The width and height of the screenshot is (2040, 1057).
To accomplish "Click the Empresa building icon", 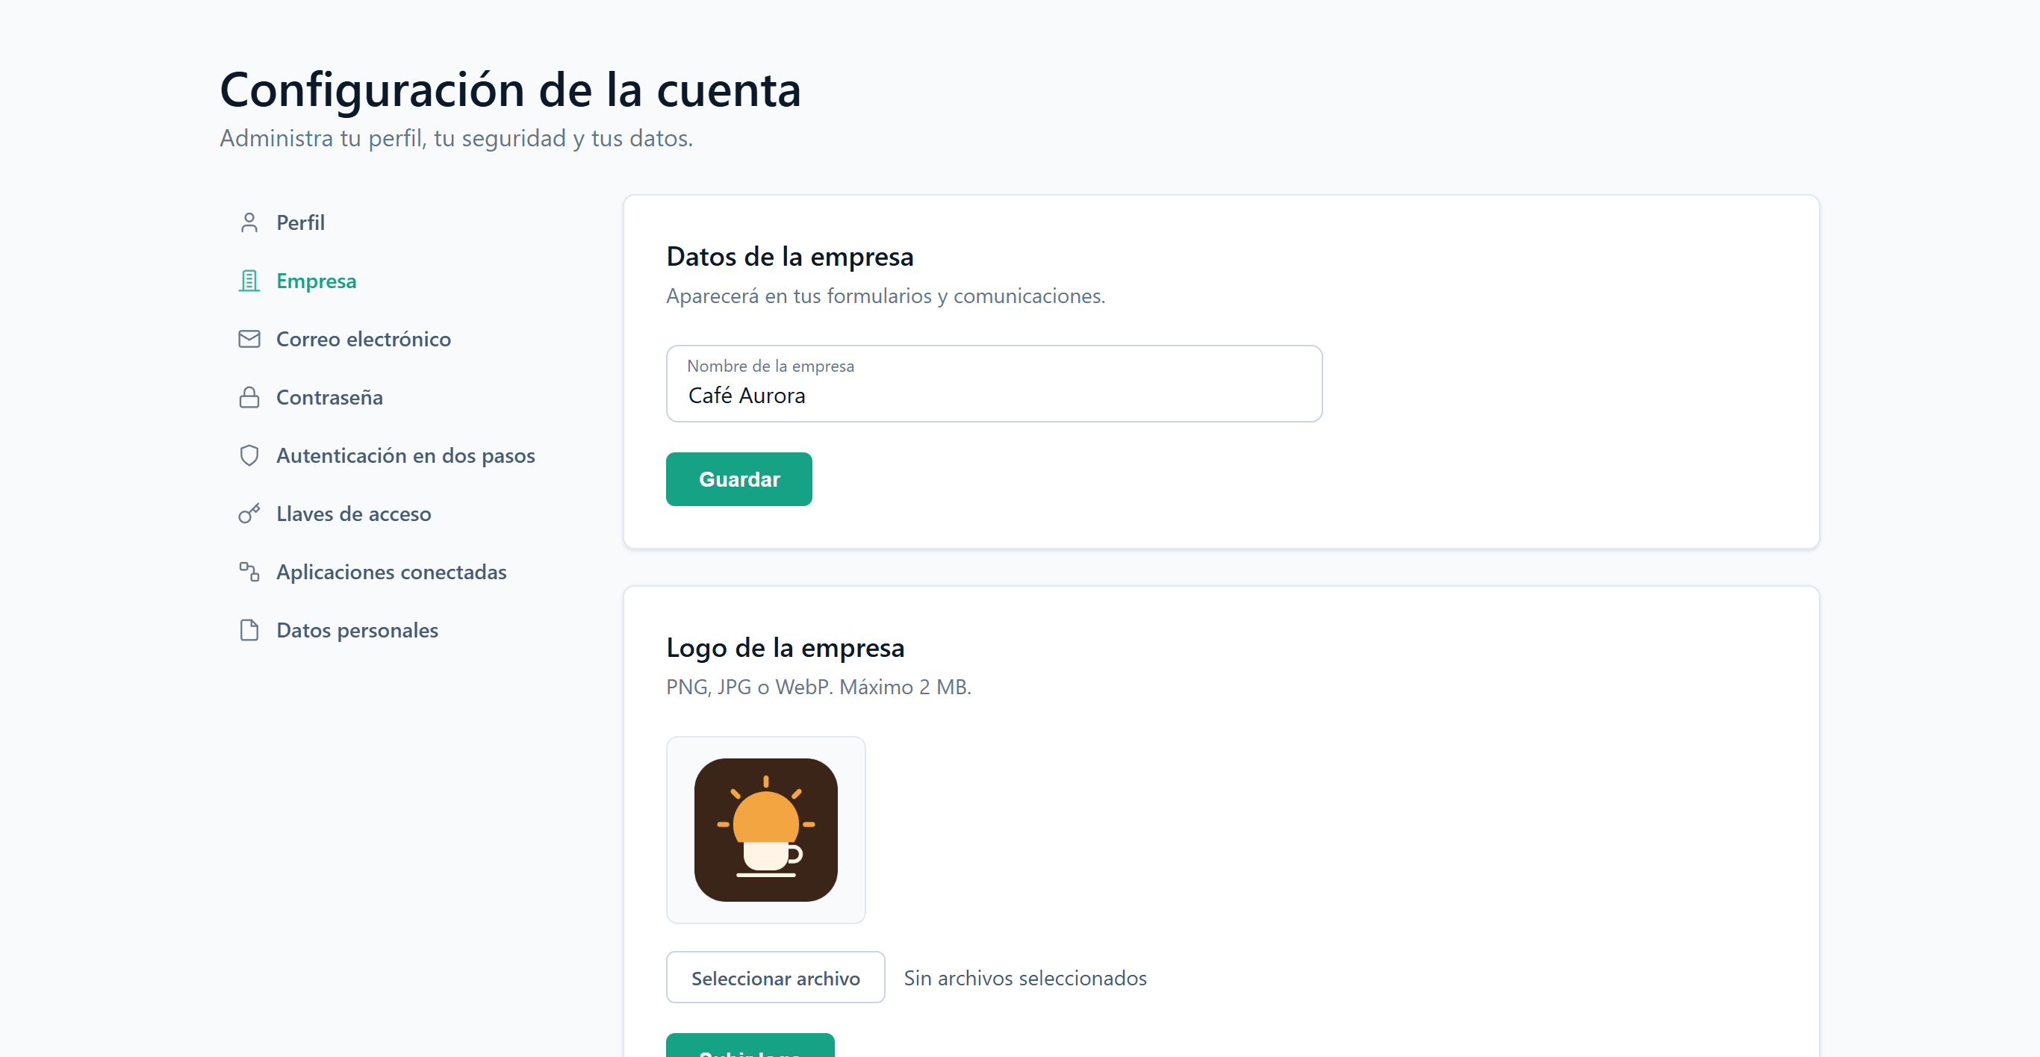I will (249, 281).
